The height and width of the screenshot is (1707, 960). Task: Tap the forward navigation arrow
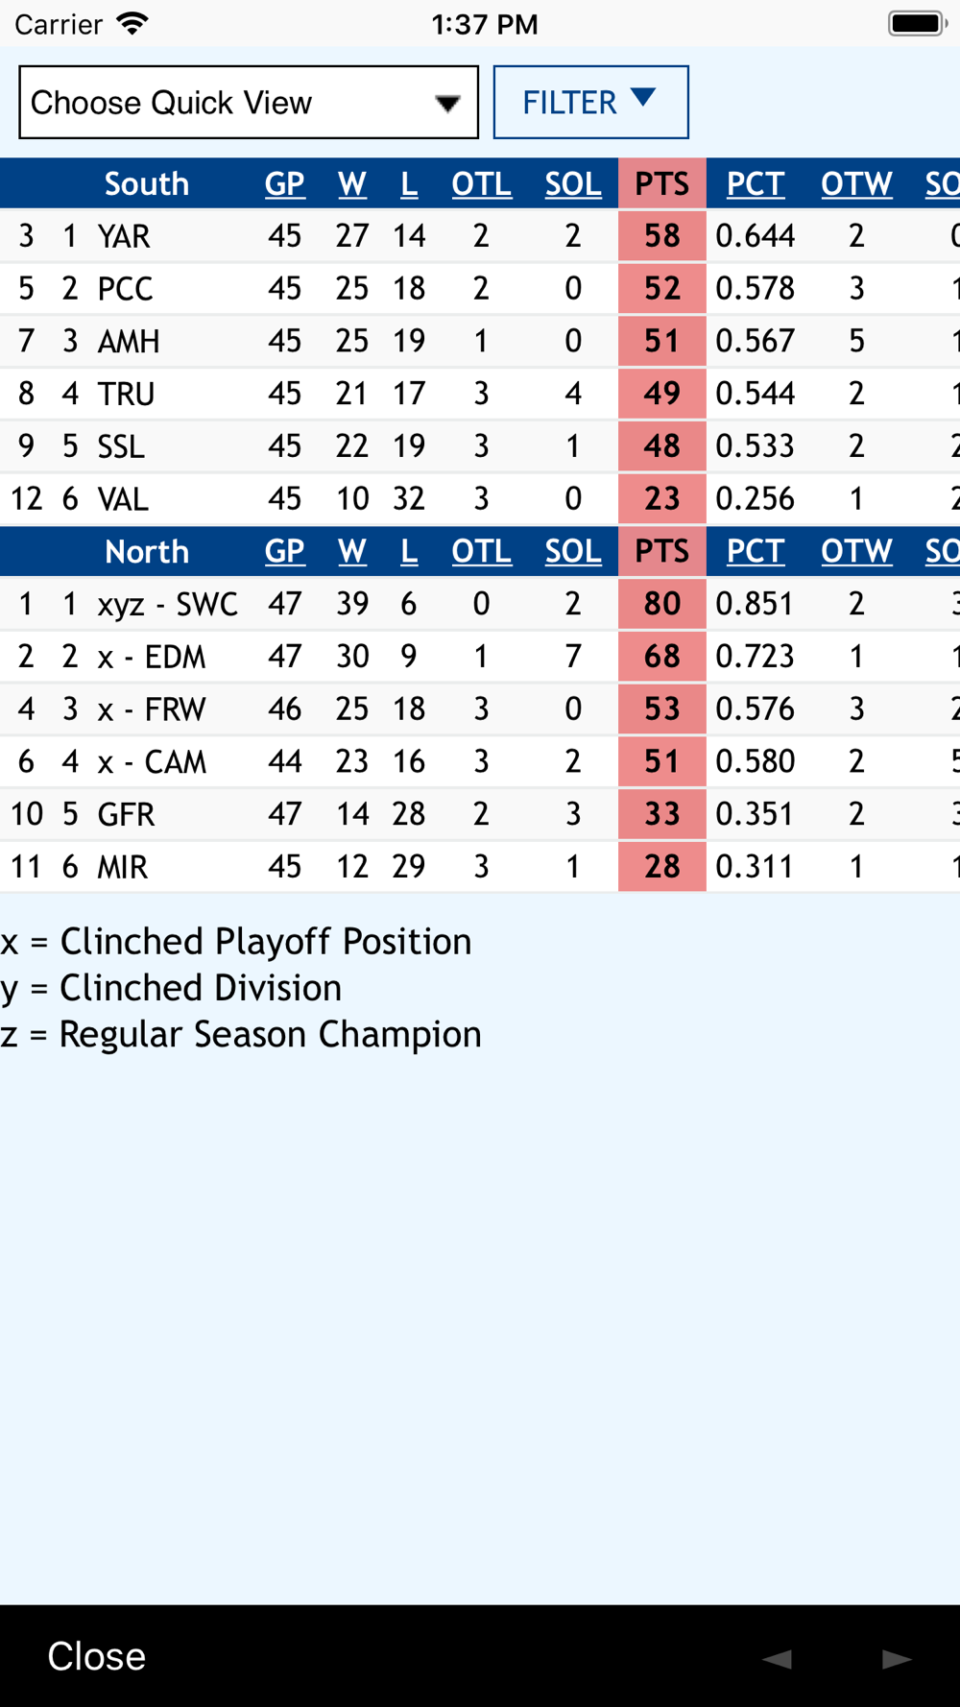click(x=897, y=1658)
